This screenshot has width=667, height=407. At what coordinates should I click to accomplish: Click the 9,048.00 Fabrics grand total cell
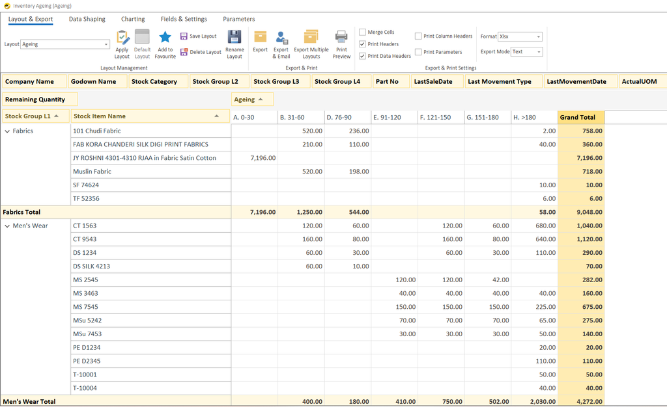coord(581,212)
